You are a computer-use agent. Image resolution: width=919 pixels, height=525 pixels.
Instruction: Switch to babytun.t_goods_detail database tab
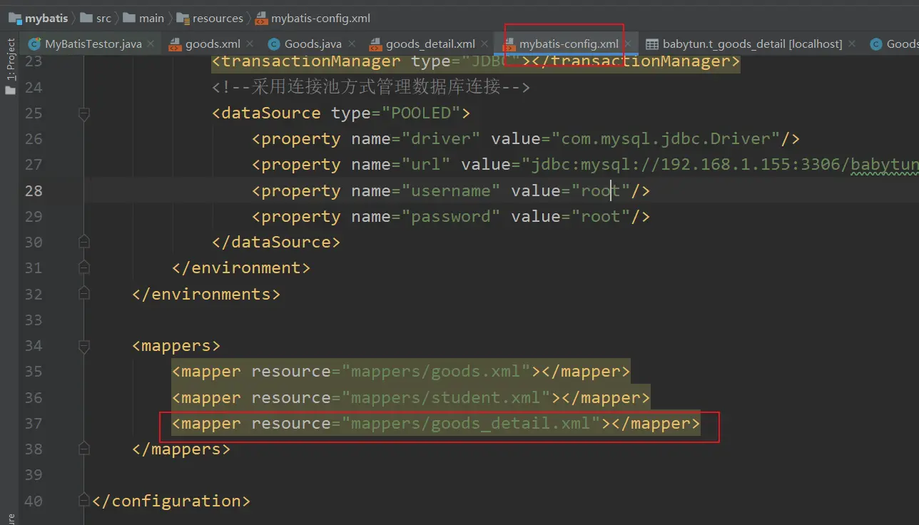point(752,44)
